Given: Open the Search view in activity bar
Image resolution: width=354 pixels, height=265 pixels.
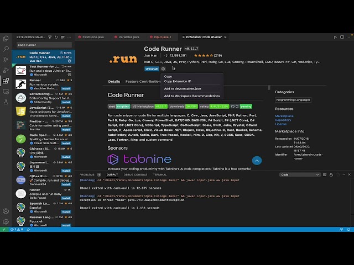Looking at the screenshot, I should [x=6, y=49].
